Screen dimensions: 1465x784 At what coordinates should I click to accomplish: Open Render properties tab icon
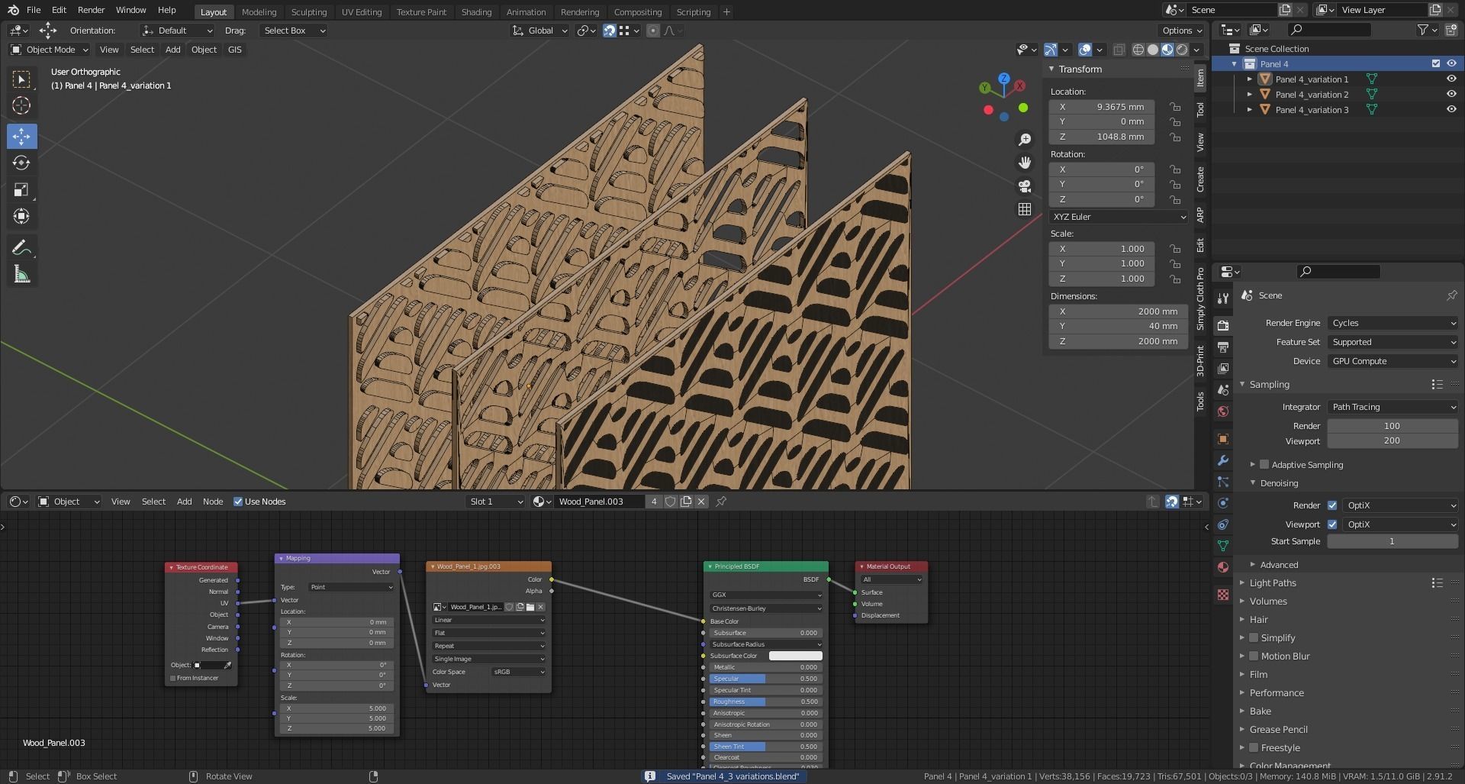[1223, 325]
